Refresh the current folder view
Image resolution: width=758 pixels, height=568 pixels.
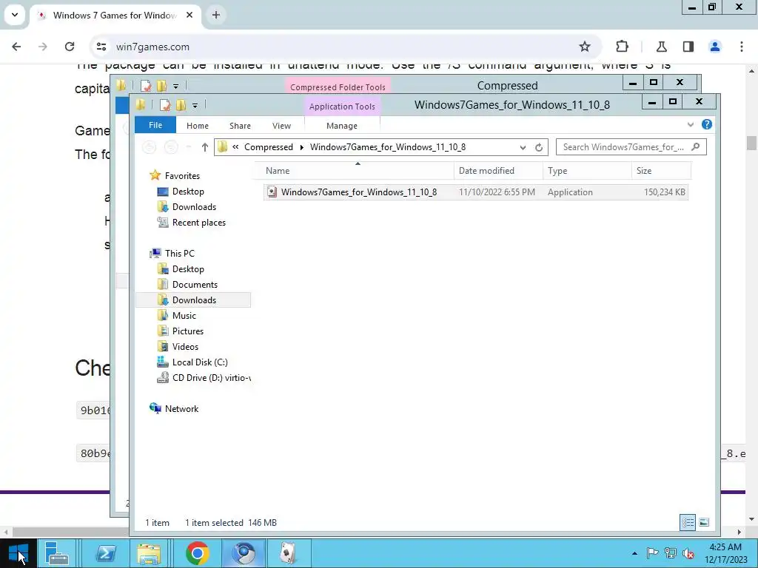[539, 147]
